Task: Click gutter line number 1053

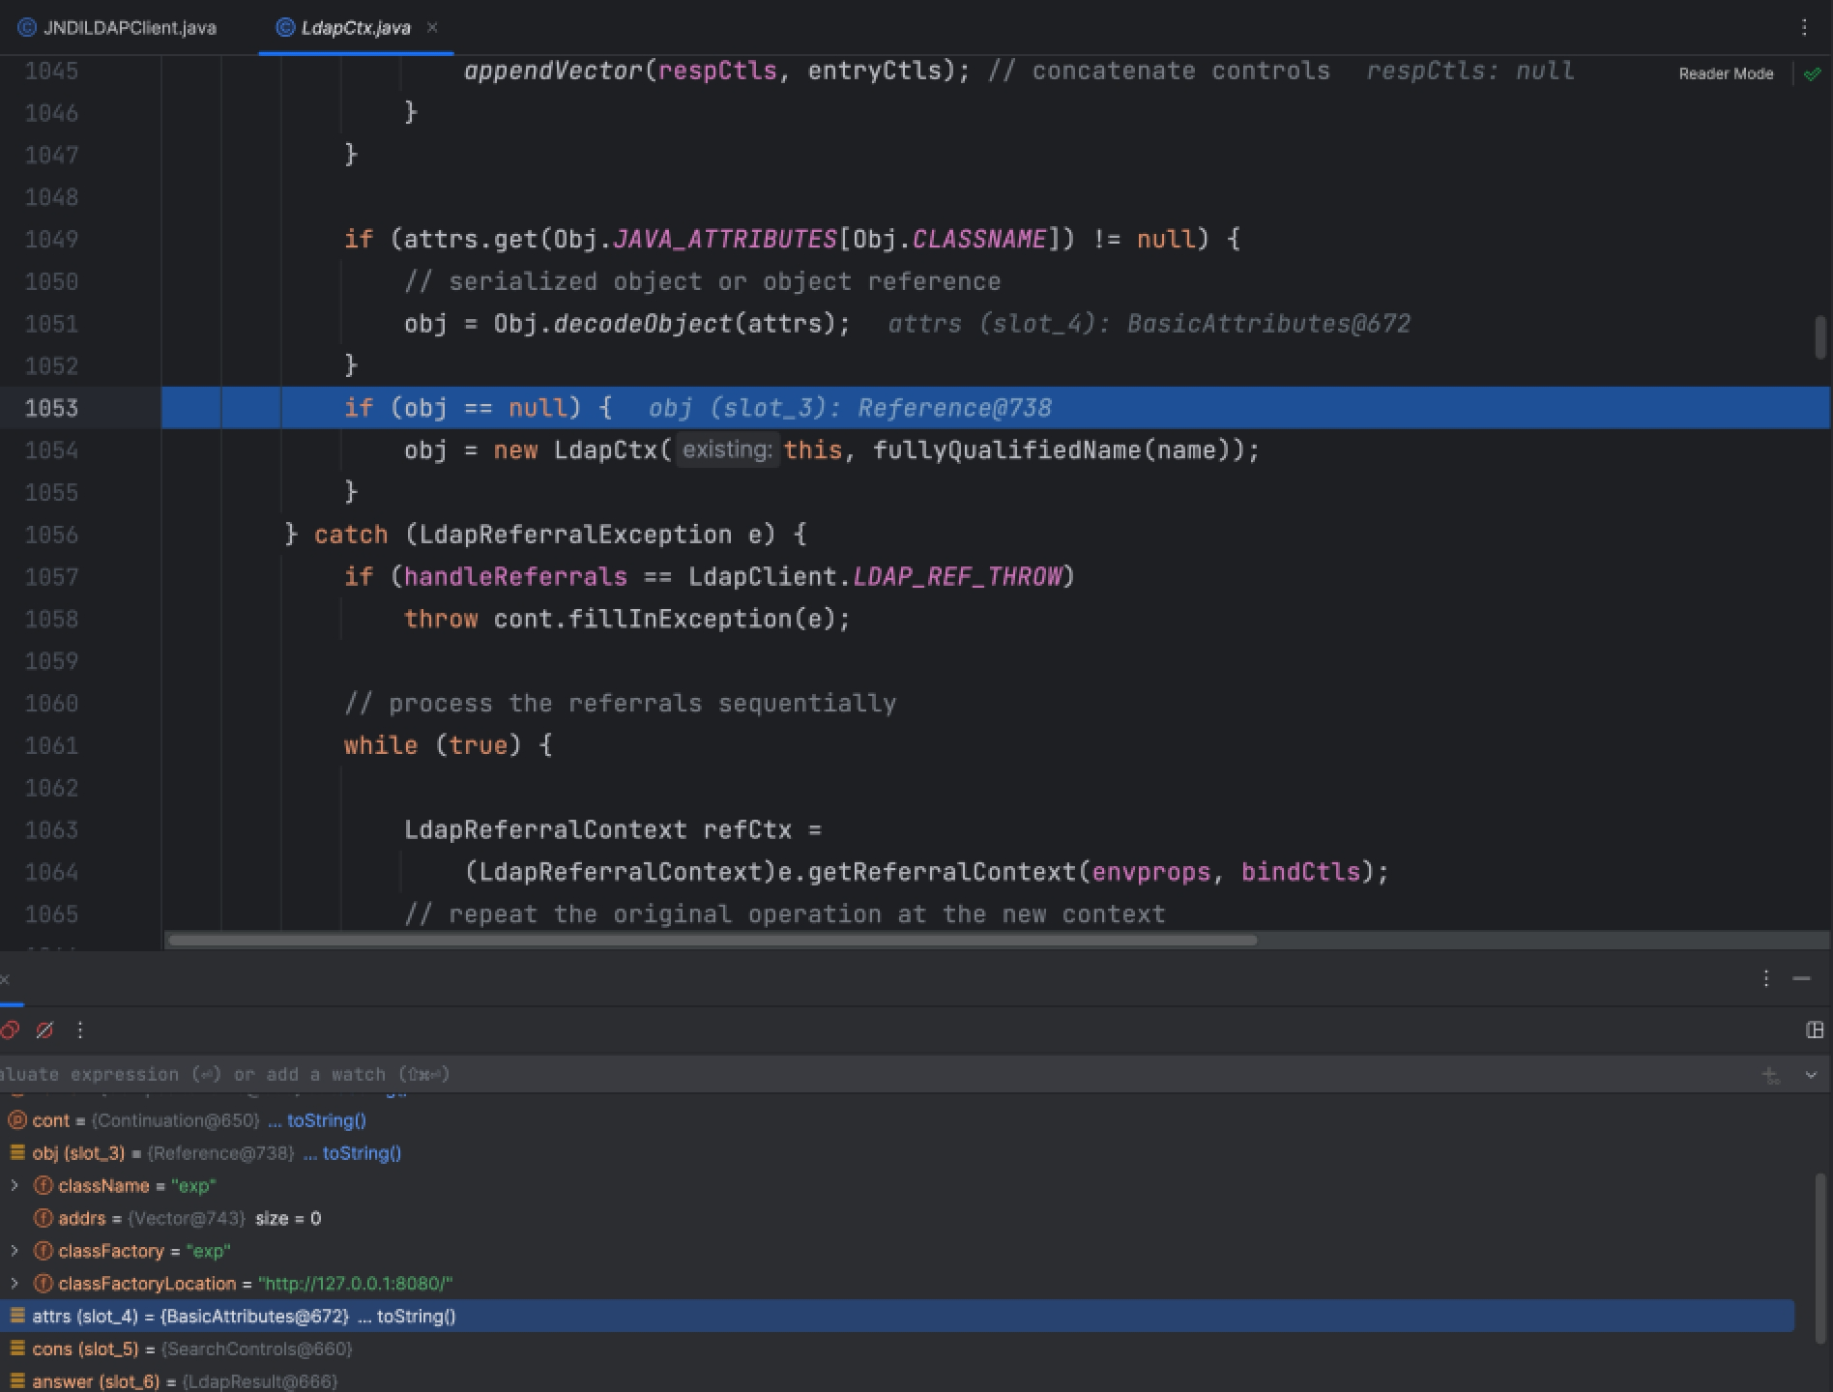Action: pyautogui.click(x=51, y=408)
